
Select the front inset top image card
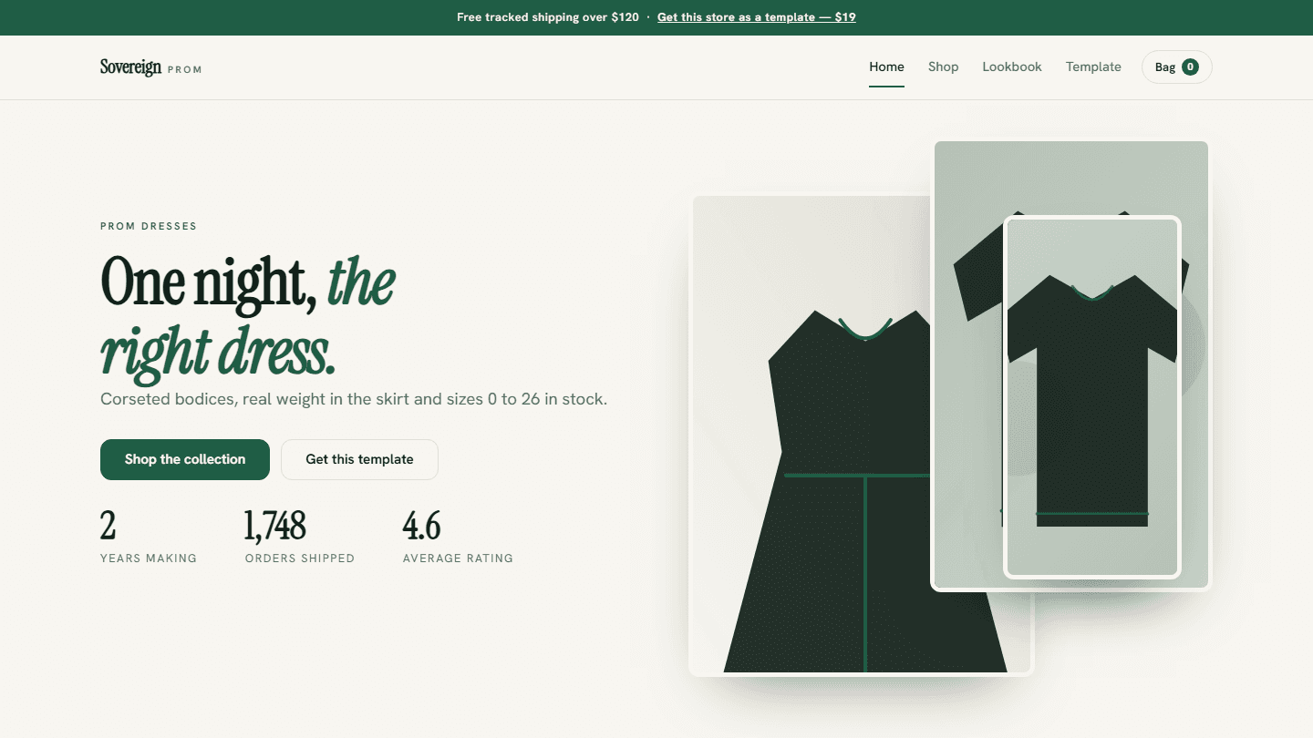[1092, 397]
